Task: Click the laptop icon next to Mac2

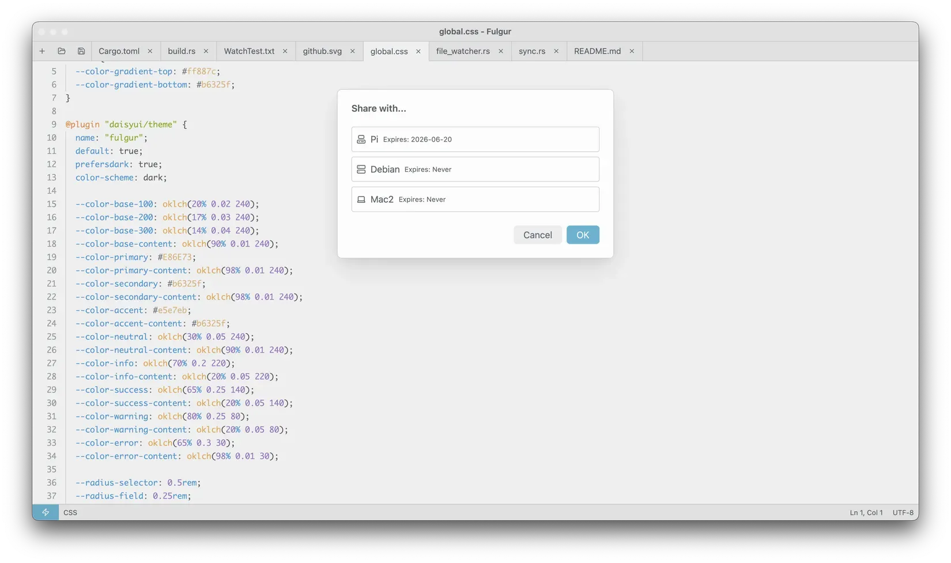Action: click(x=361, y=199)
